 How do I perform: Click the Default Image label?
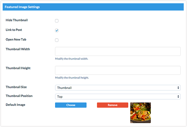click(16, 105)
